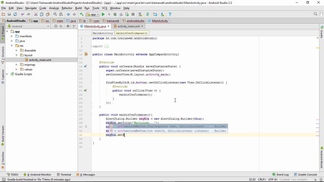The height and width of the screenshot is (182, 324).
Task: Select the MainActivity.java editor tab
Action: [x=95, y=26]
